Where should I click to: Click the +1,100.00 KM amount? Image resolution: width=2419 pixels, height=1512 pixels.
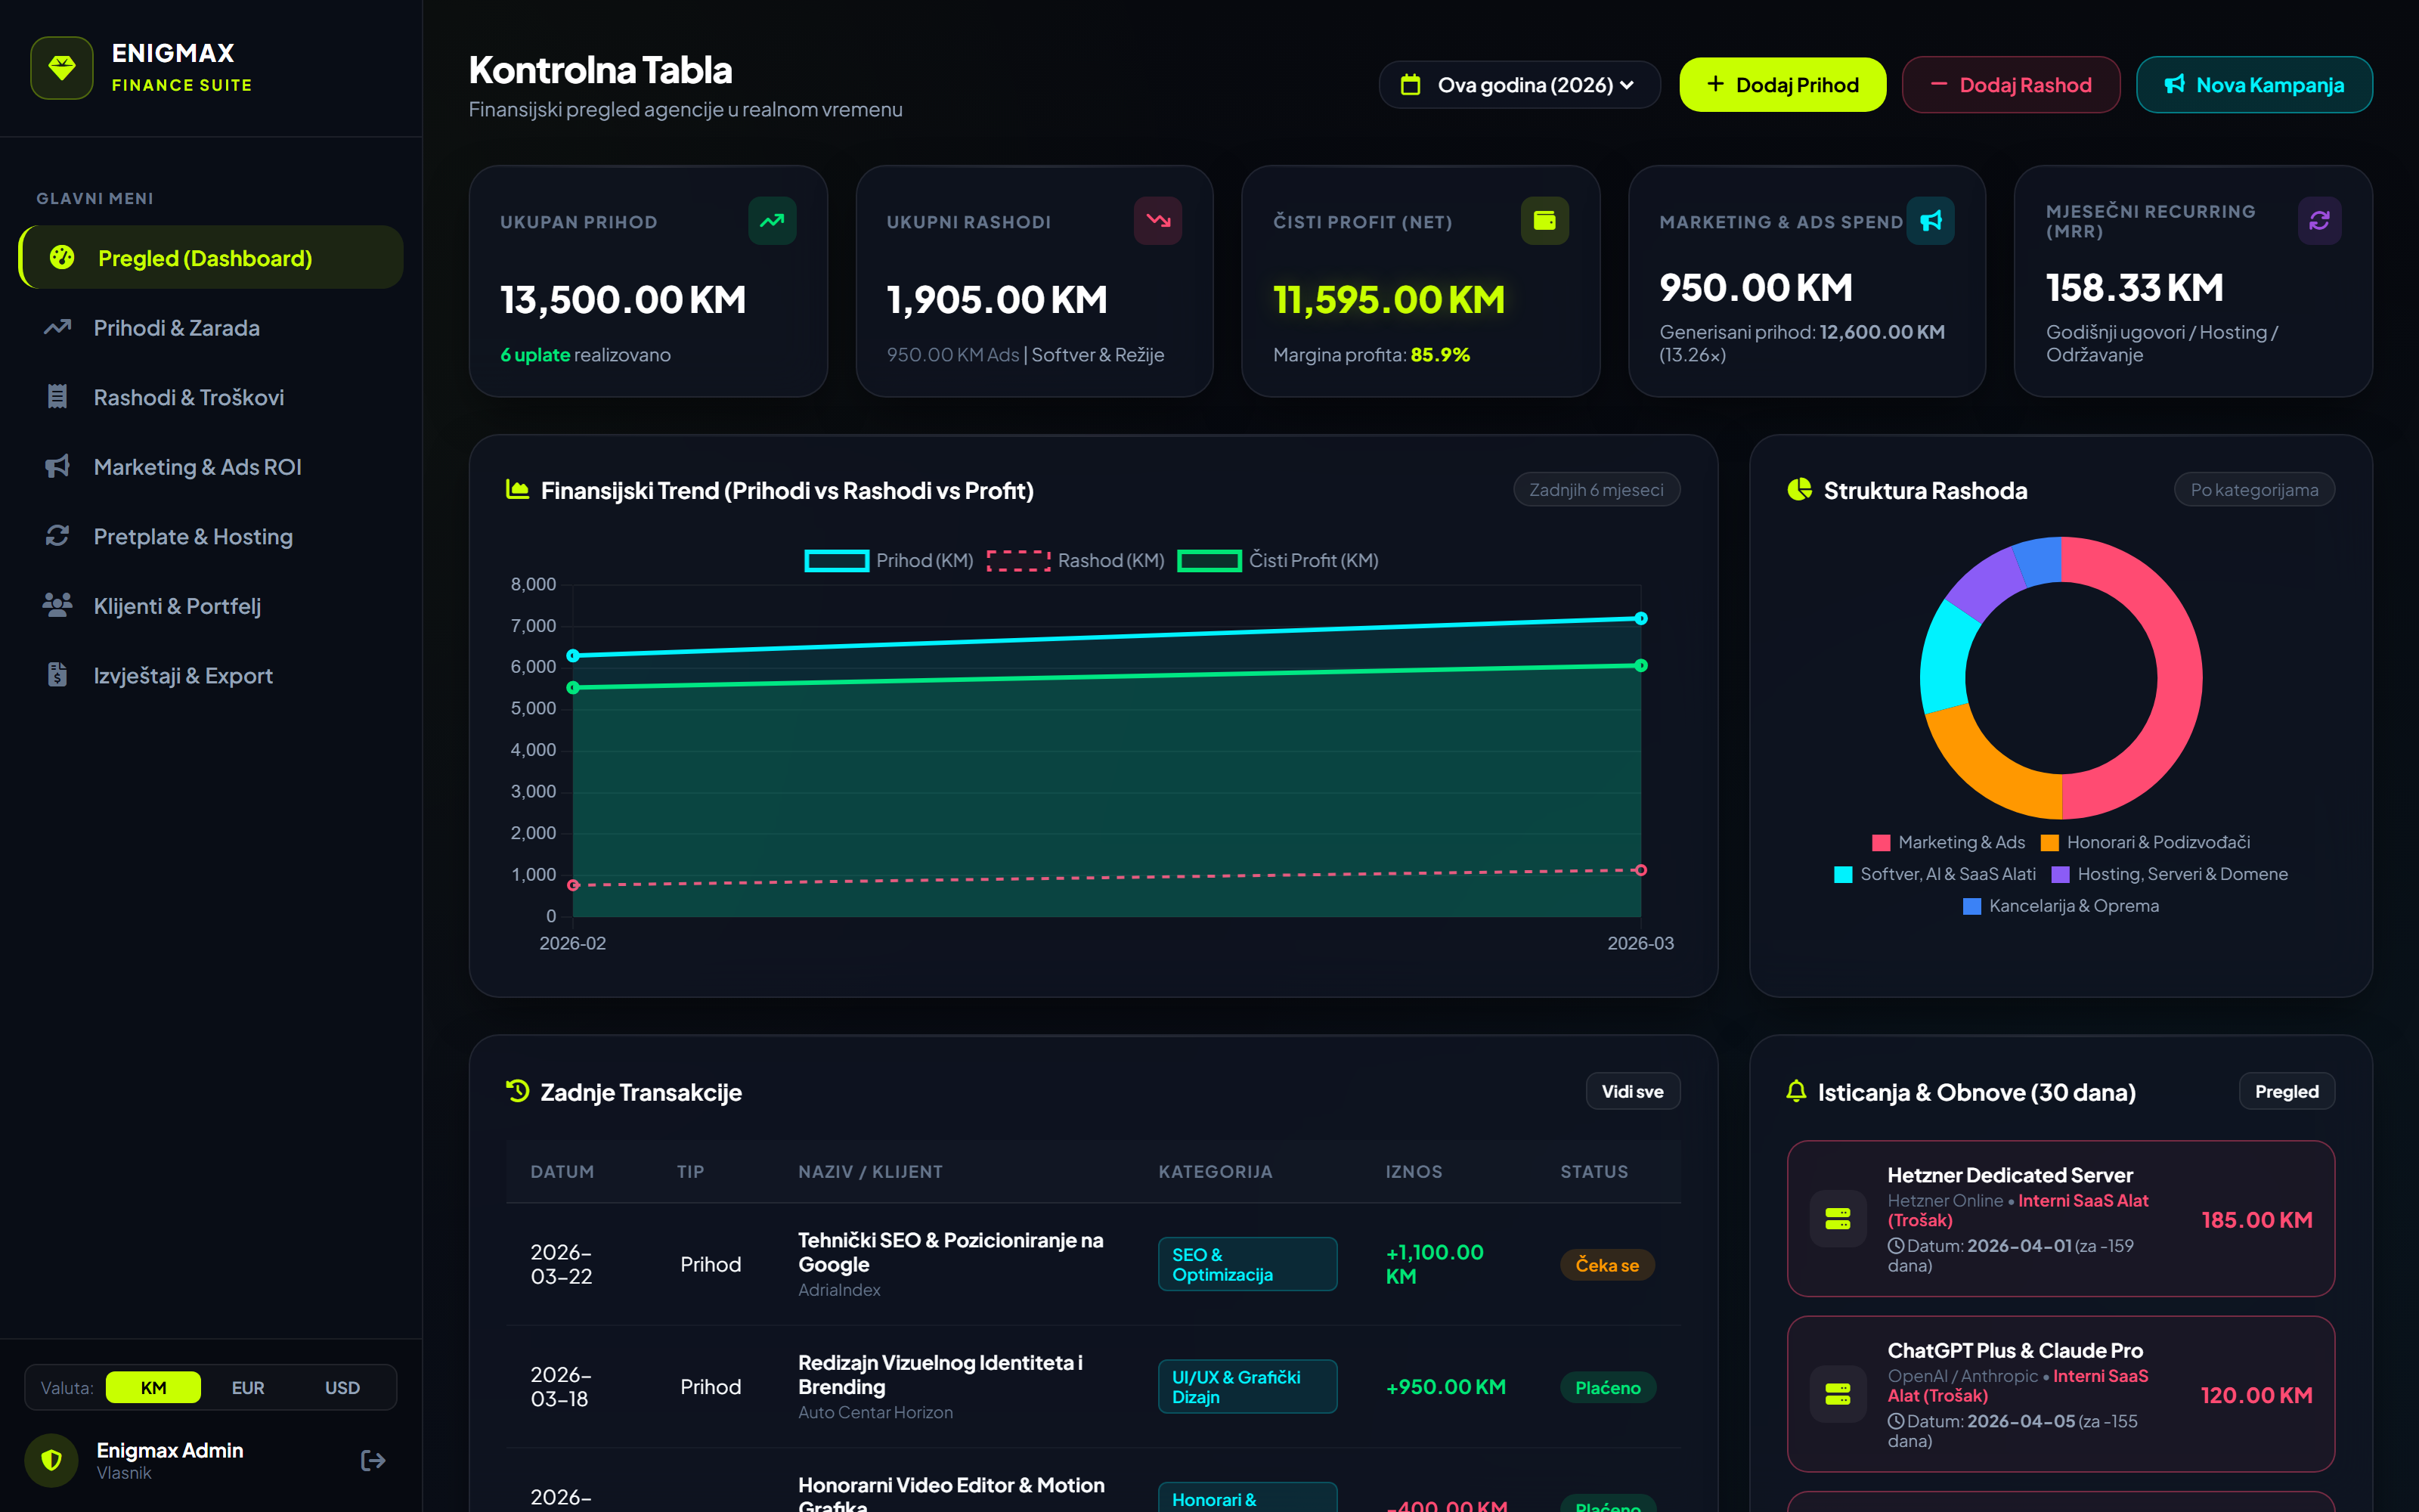tap(1435, 1264)
